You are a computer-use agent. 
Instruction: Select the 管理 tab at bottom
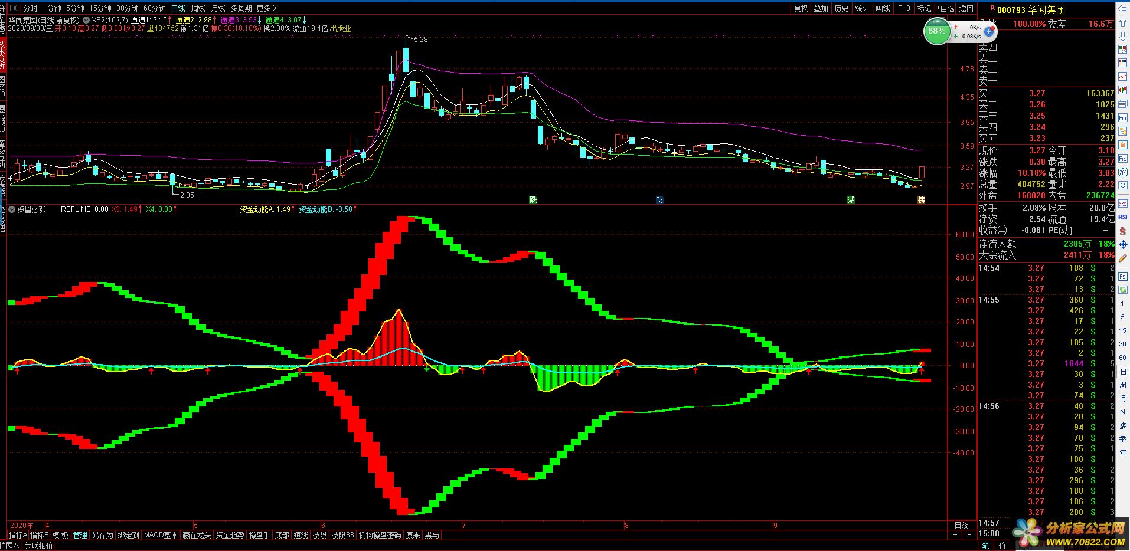coord(80,535)
